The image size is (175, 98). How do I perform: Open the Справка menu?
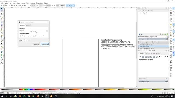point(46,3)
